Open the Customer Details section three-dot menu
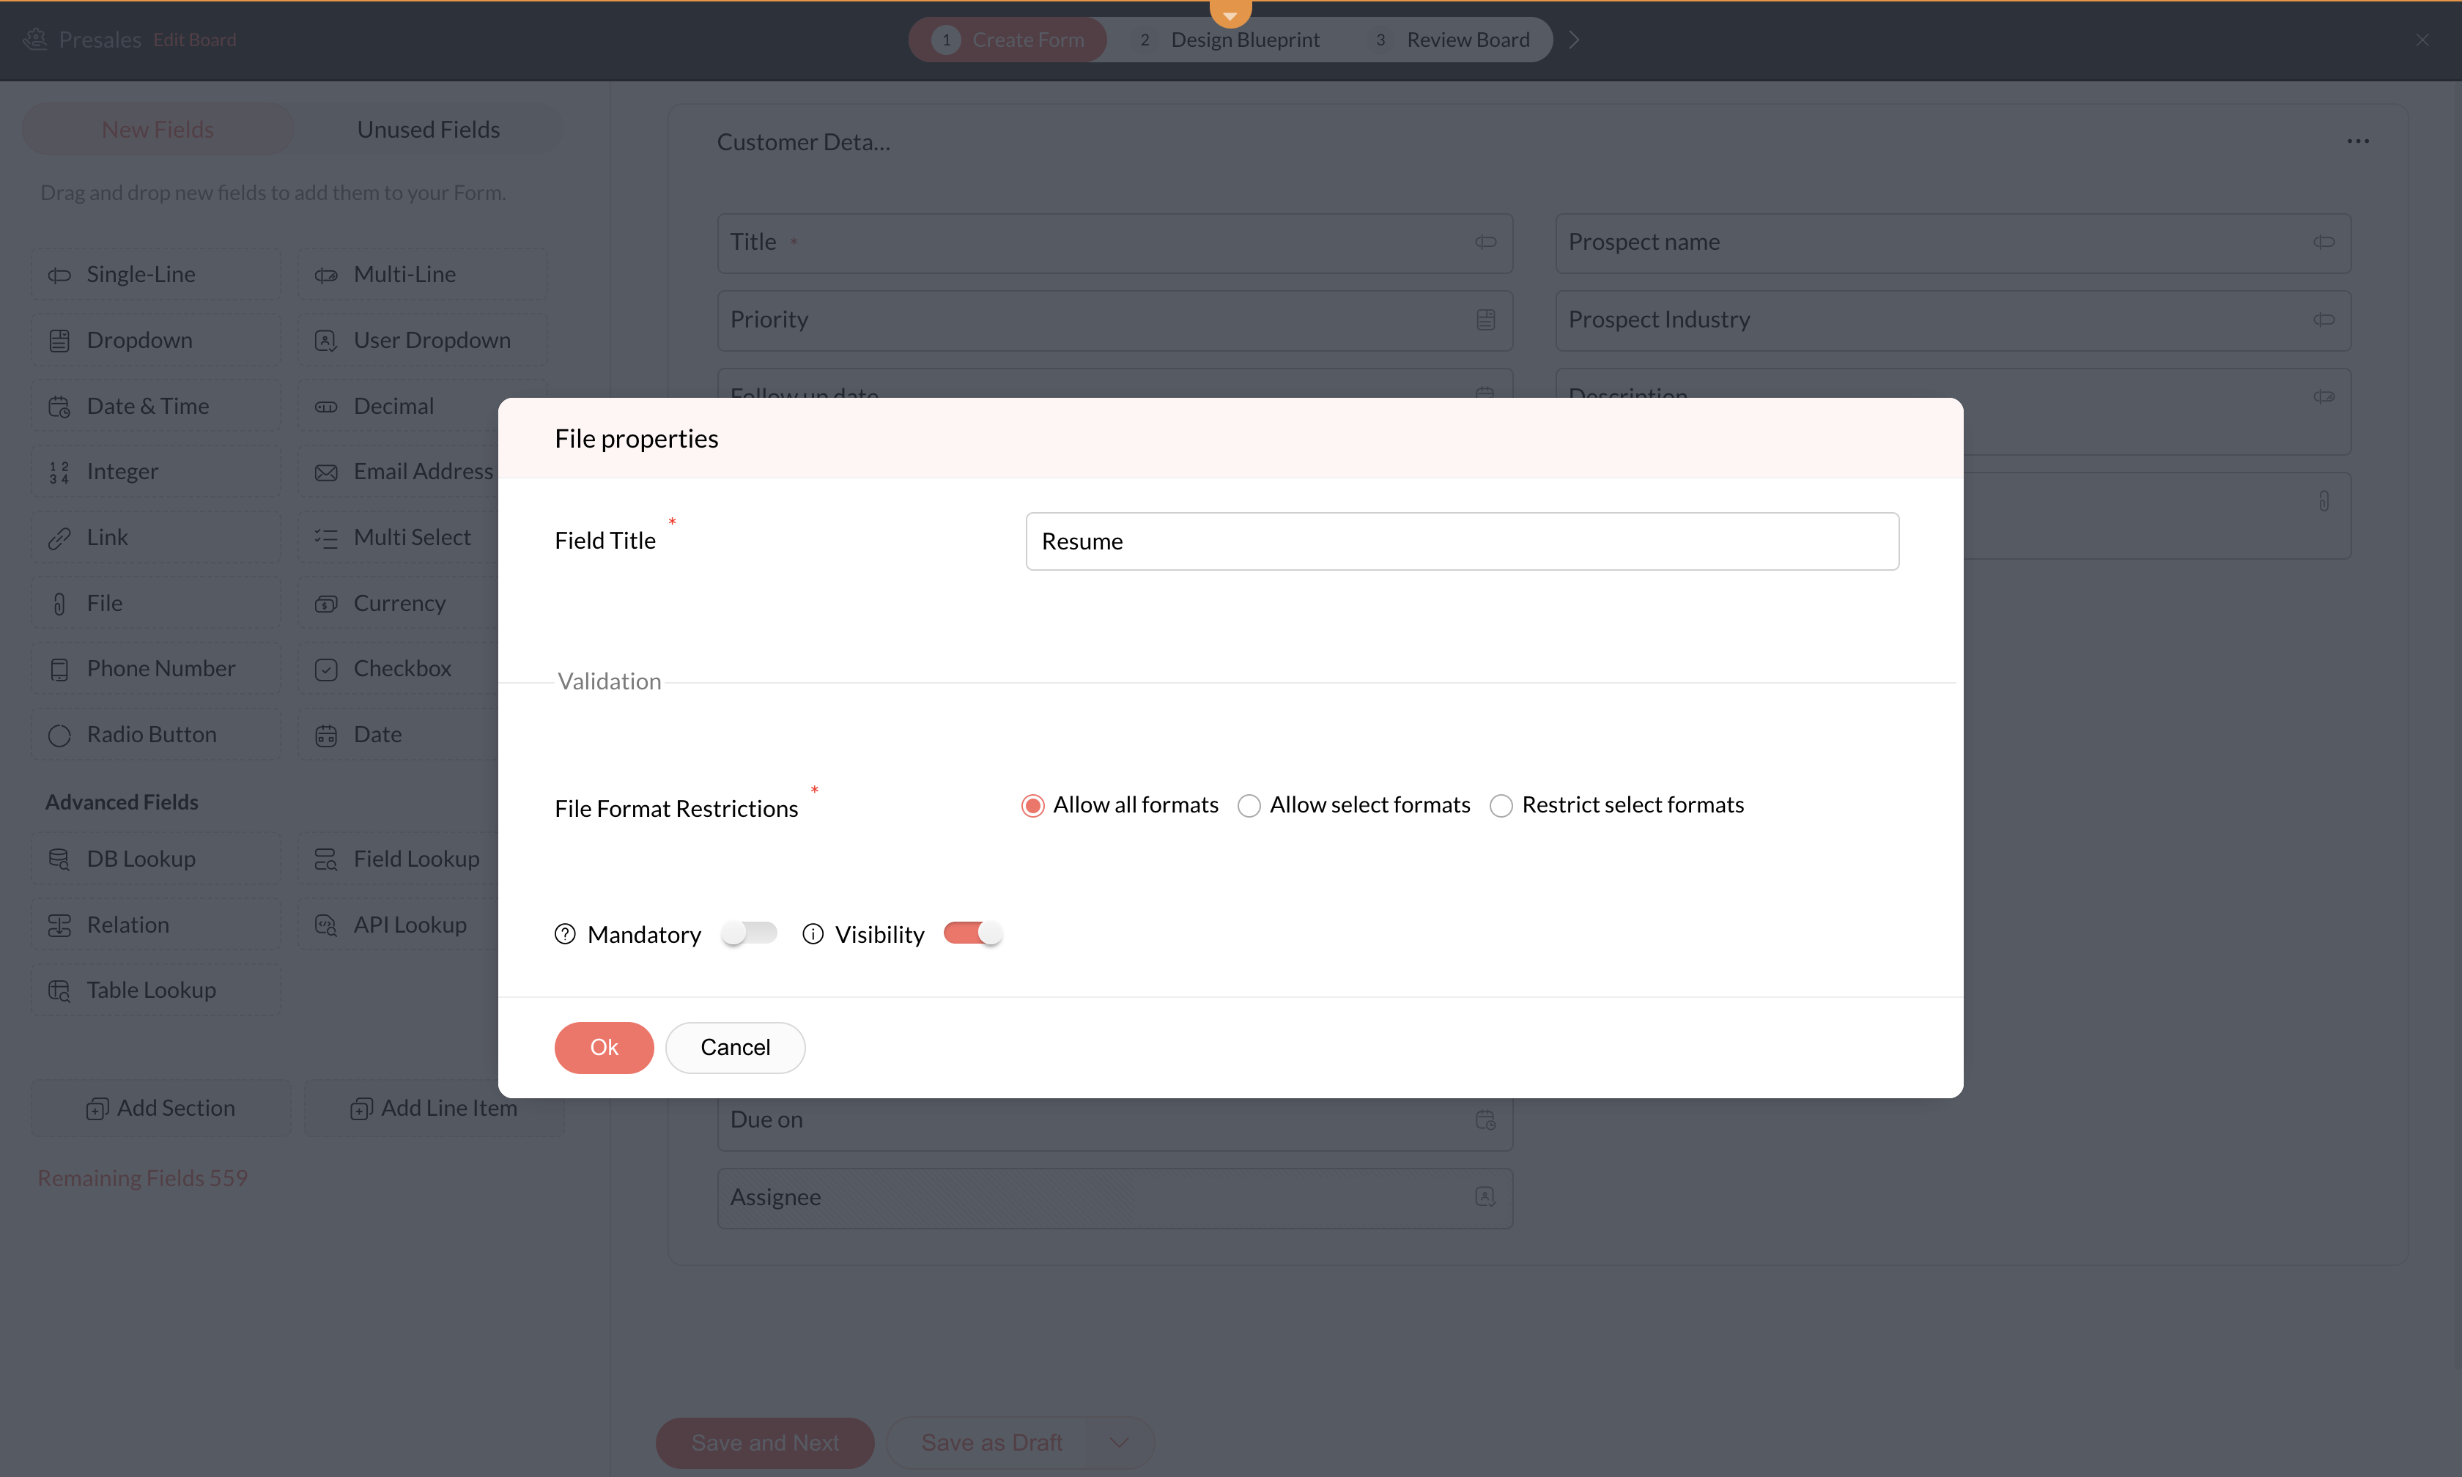The height and width of the screenshot is (1477, 2462). (x=2357, y=141)
